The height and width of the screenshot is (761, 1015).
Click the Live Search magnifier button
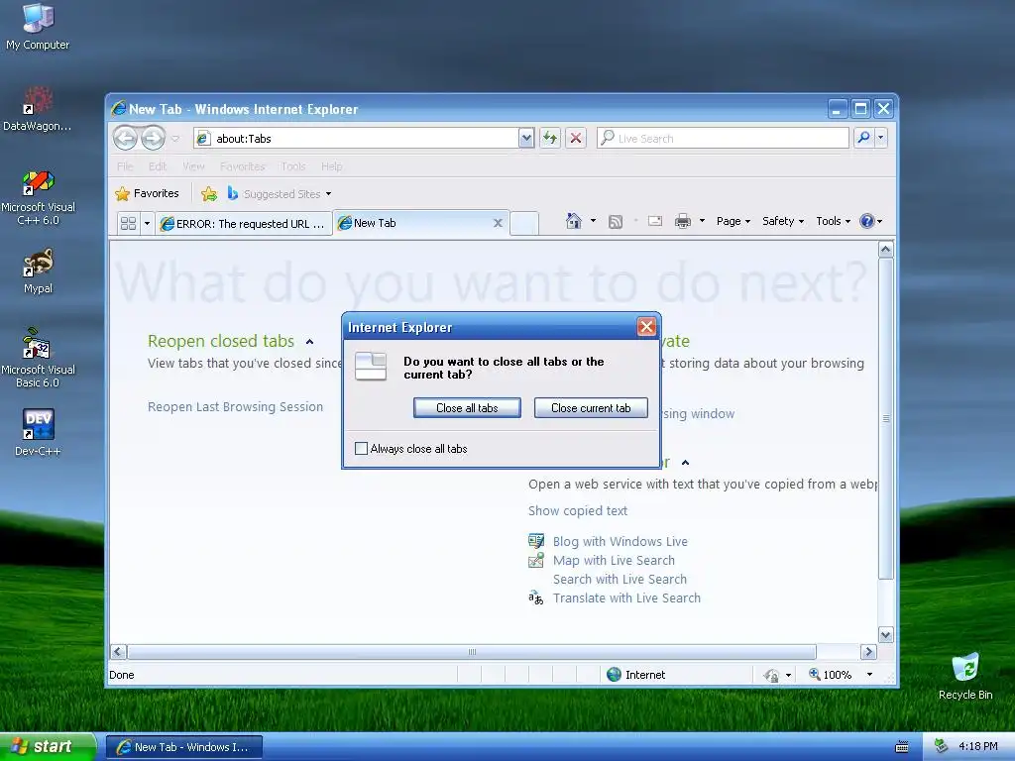point(863,138)
